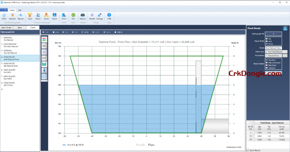The image size is (290, 152).
Task: Select the Junct hydrograph tool
Action: tap(30, 16)
